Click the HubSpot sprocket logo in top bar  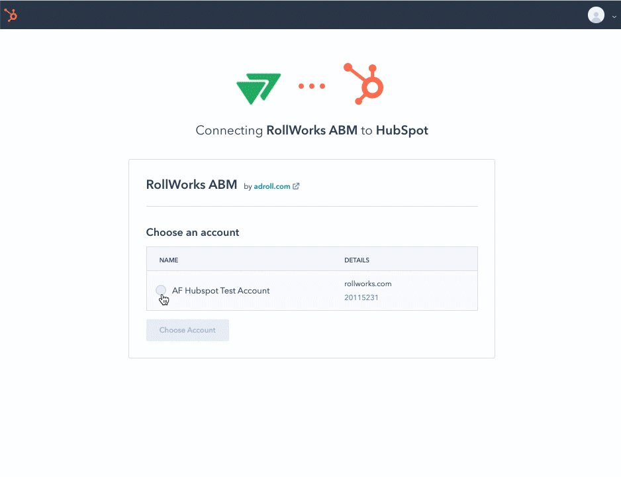(x=11, y=15)
